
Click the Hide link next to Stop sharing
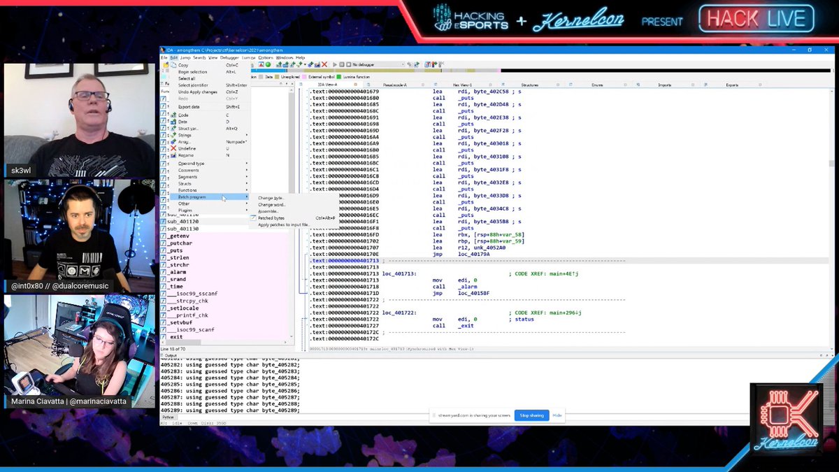557,415
